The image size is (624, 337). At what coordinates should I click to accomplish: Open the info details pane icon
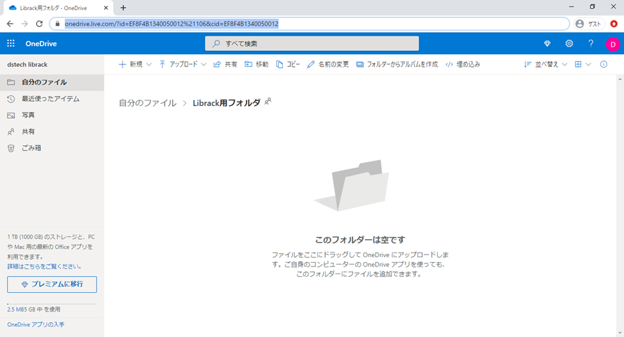(604, 64)
